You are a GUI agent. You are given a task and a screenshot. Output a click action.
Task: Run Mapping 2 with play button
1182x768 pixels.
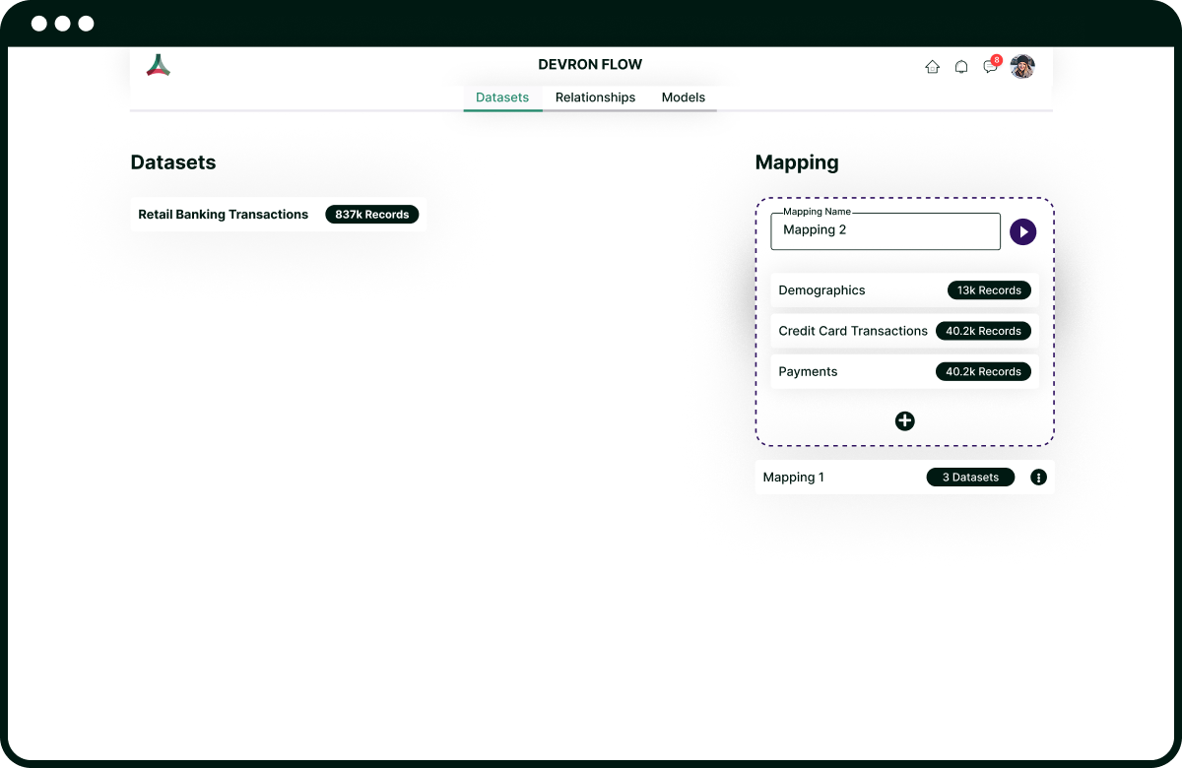(1023, 232)
